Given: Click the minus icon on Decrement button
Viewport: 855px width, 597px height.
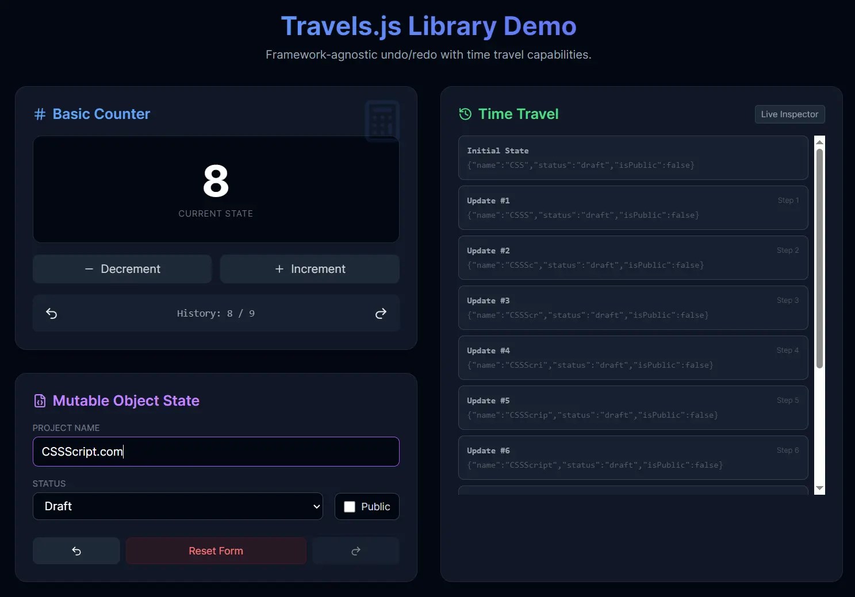Looking at the screenshot, I should tap(89, 268).
